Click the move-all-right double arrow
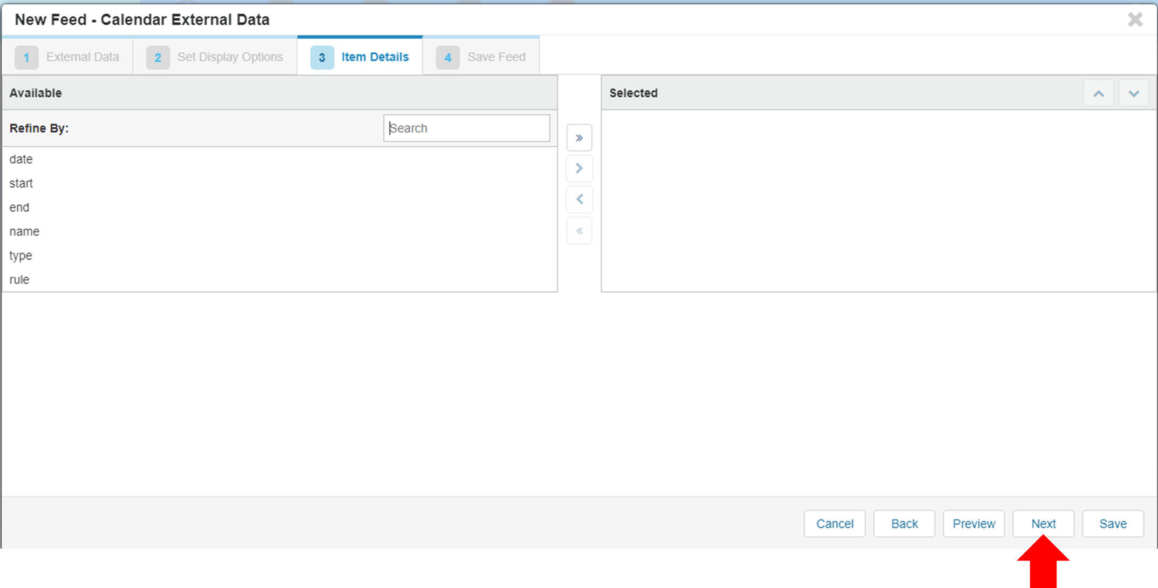The width and height of the screenshot is (1158, 588). [x=579, y=138]
